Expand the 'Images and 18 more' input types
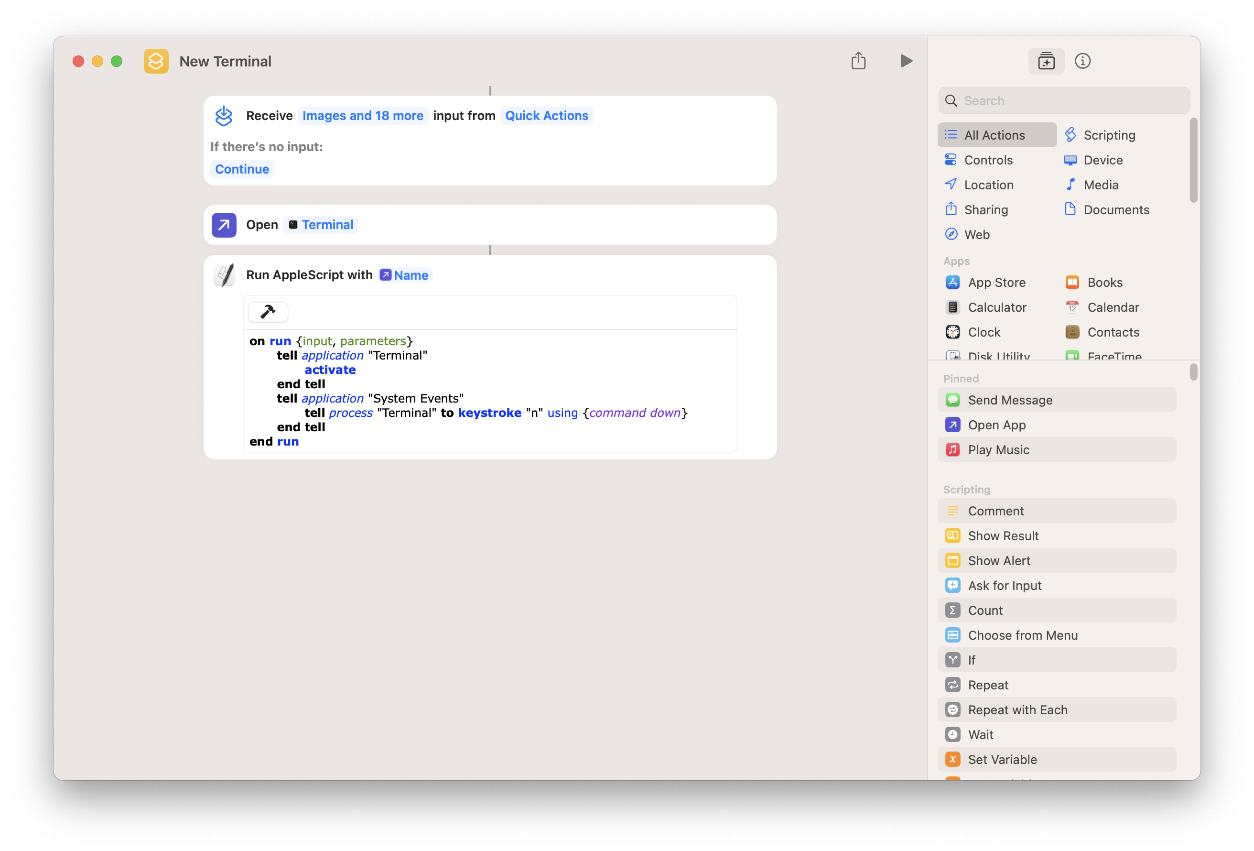Viewport: 1254px width, 851px height. pyautogui.click(x=363, y=116)
